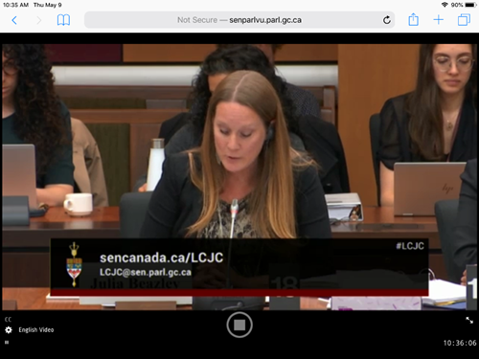Click the small gray square indicator
The height and width of the screenshot is (359, 479).
(7, 343)
